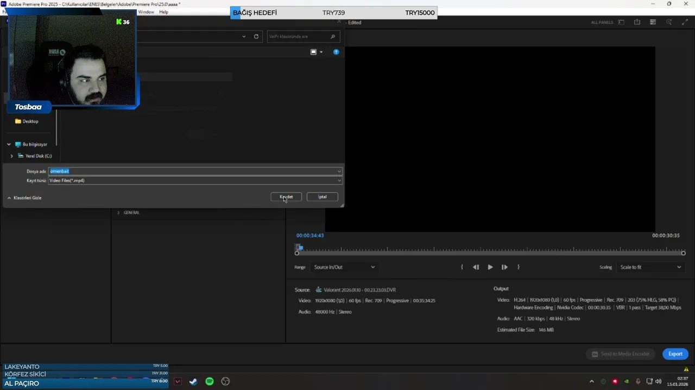Viewport: 695px width, 390px height.
Task: Set the In point bracket
Action: (462, 267)
